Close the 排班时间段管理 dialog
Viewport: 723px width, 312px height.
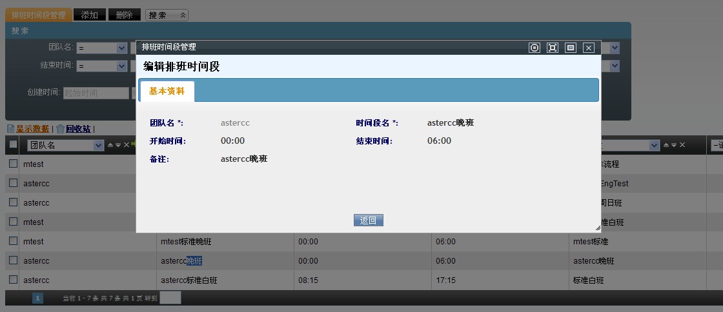588,47
